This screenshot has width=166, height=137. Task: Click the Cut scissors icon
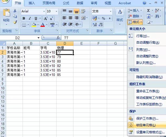click(x=15, y=11)
